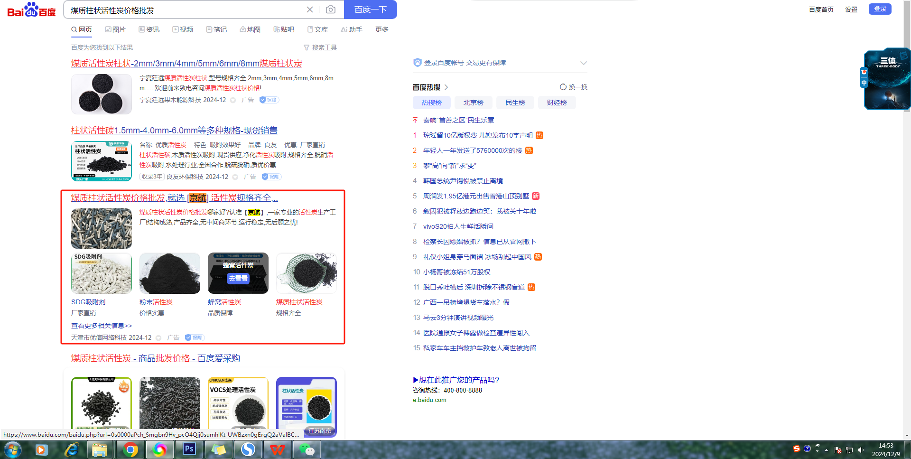Viewport: 911px width, 459px height.
Task: Open the 笔记 search tab
Action: (216, 29)
